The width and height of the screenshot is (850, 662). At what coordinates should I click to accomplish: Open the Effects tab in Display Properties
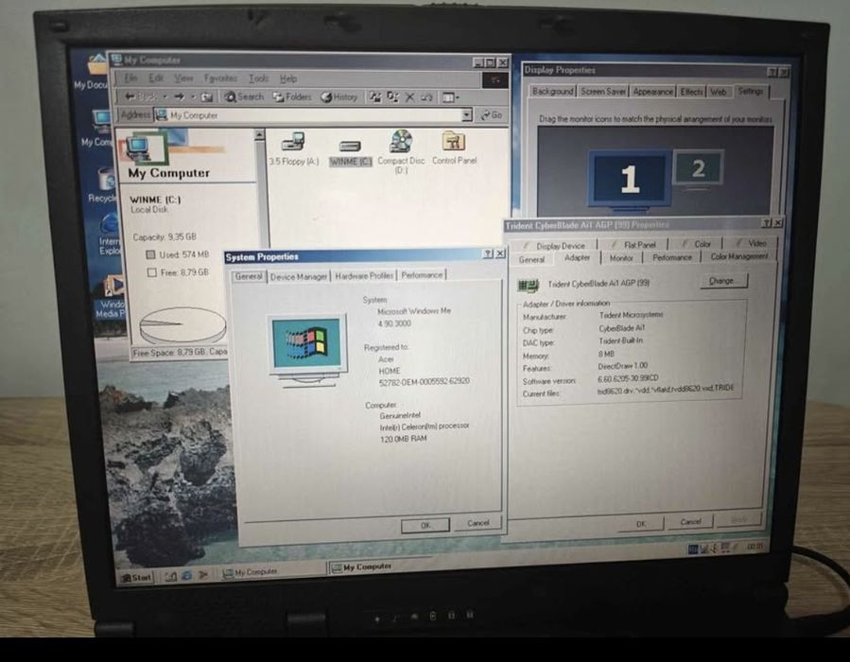pos(692,92)
